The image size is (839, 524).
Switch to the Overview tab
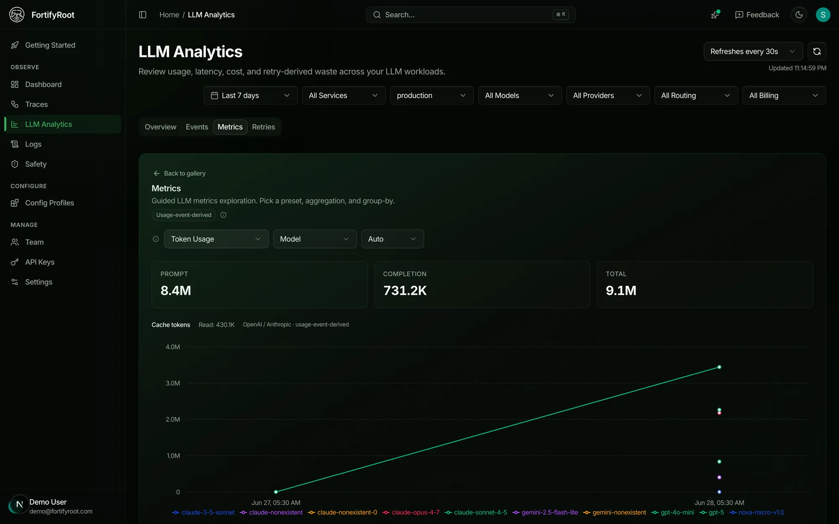(160, 127)
